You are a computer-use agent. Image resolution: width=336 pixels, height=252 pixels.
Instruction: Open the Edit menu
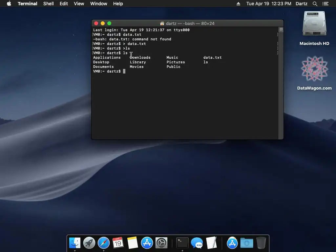click(x=64, y=4)
